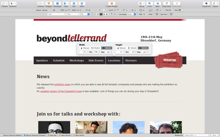Select Shrink height mode
Viewport: 220px width, 137px height.
click(x=143, y=48)
